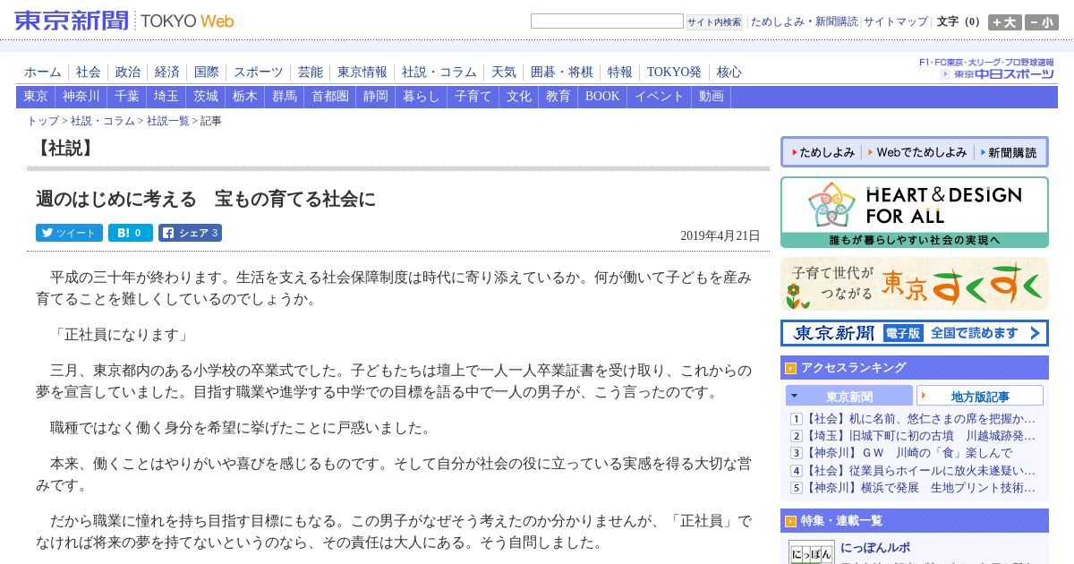Select 教育 in the blue bar

click(558, 97)
